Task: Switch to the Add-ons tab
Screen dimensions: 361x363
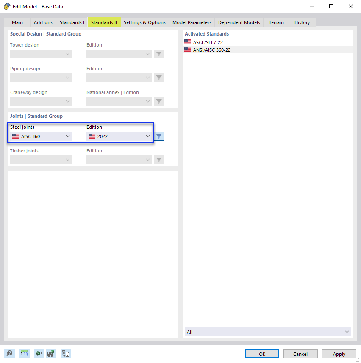Action: pos(43,22)
